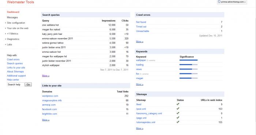Click More under Links to your site

click(x=46, y=120)
